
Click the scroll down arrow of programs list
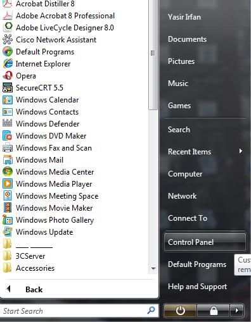(x=153, y=269)
